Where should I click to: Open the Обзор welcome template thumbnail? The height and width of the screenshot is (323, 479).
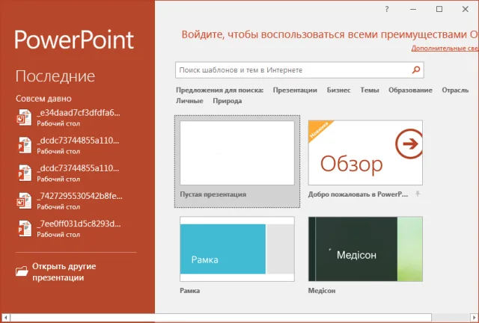point(365,153)
